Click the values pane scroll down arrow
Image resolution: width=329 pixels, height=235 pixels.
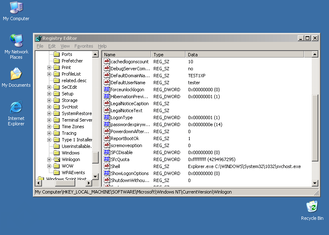(315, 183)
